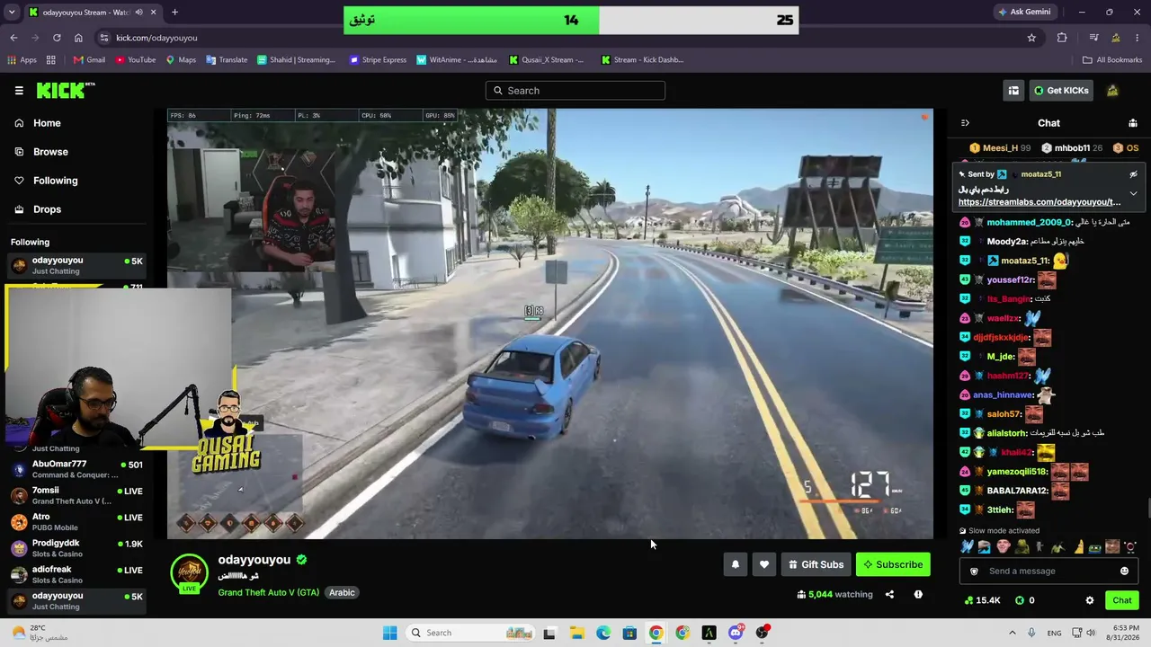The width and height of the screenshot is (1151, 647).
Task: Hide the pinned message with the eye-slash icon
Action: click(x=1133, y=174)
